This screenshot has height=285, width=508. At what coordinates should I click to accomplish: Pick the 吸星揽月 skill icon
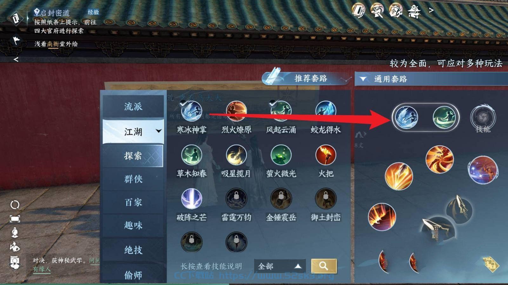point(236,155)
